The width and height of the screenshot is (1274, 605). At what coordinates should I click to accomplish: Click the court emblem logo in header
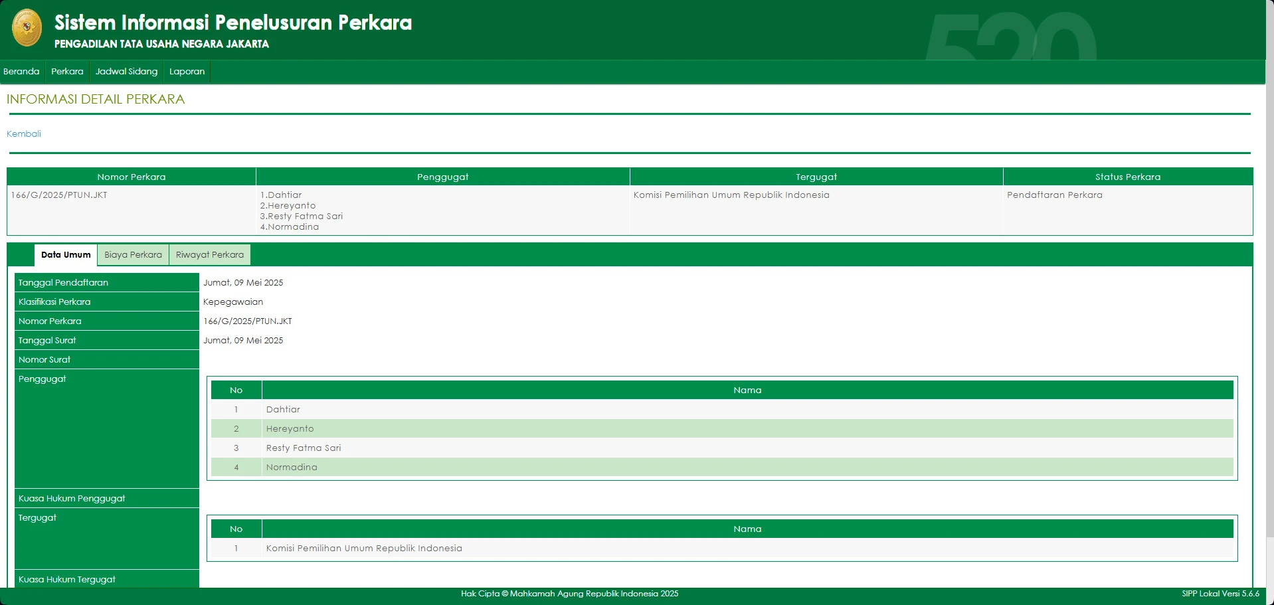pyautogui.click(x=27, y=28)
